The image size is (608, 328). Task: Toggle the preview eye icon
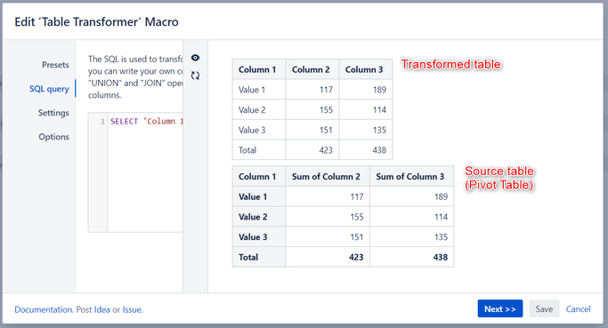pos(195,58)
